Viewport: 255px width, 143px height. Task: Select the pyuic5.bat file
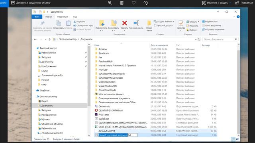tap(104, 119)
